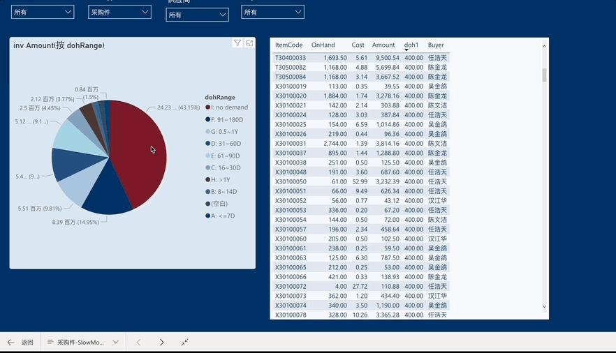Go to next page arrow
Viewport: 616px width, 353px height.
click(161, 343)
